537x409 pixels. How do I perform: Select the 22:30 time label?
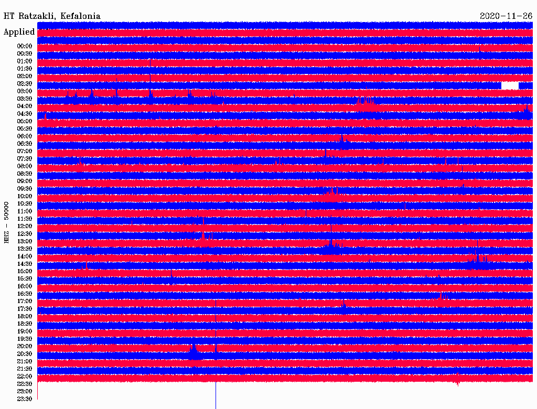coord(25,384)
